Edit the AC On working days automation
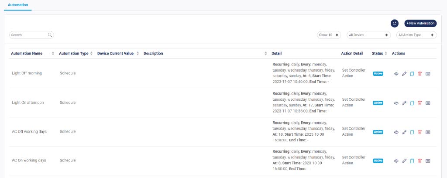 404,161
